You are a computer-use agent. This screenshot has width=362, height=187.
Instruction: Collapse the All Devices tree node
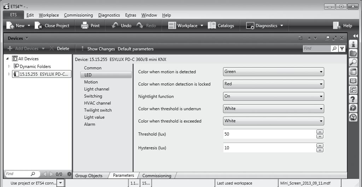click(x=7, y=59)
